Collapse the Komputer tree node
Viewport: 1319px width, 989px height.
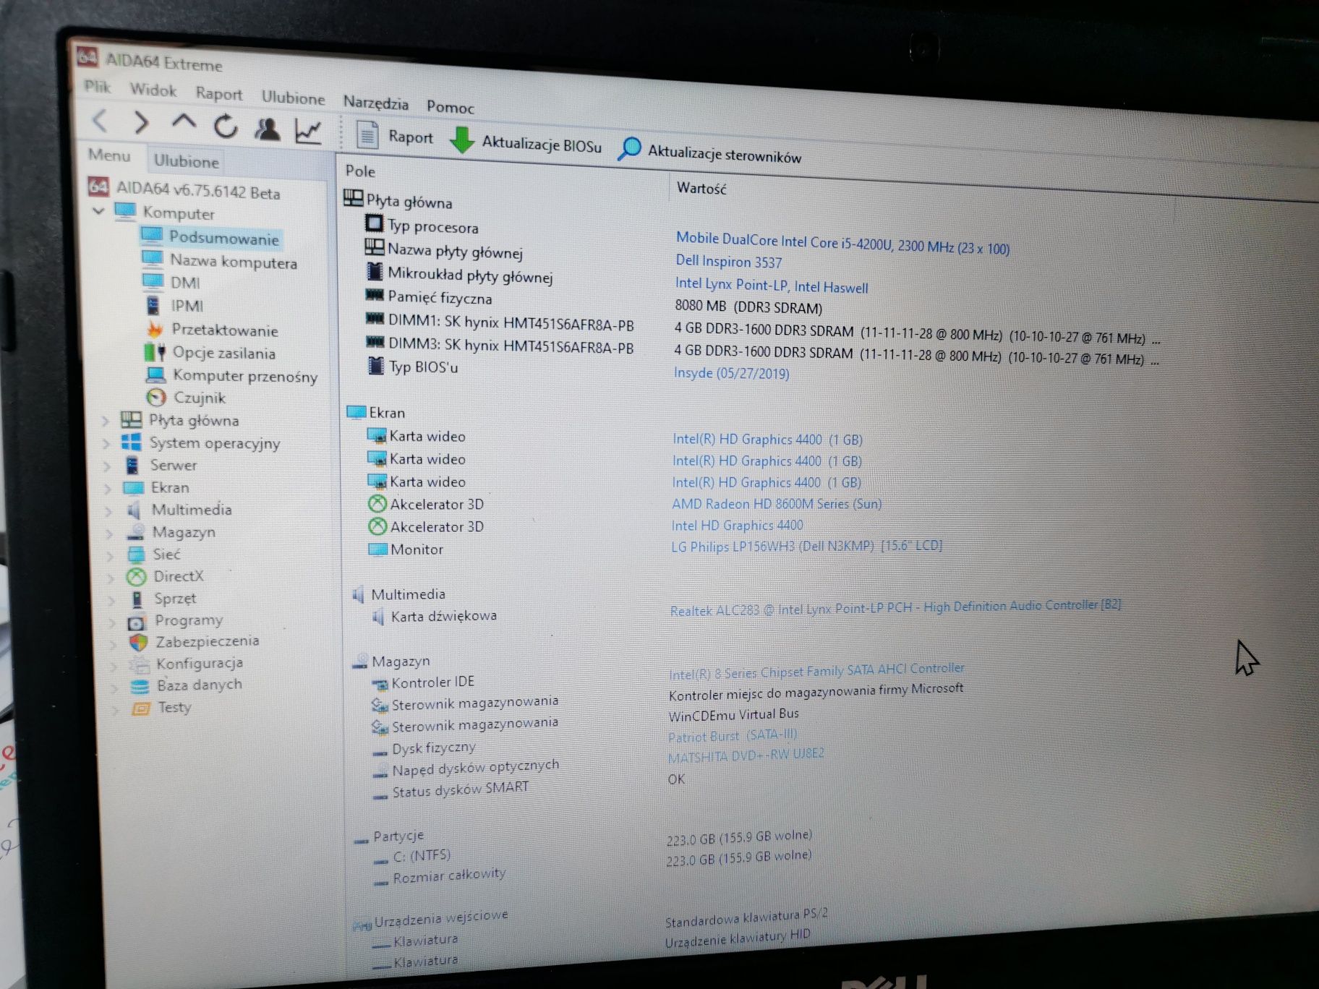pyautogui.click(x=99, y=210)
